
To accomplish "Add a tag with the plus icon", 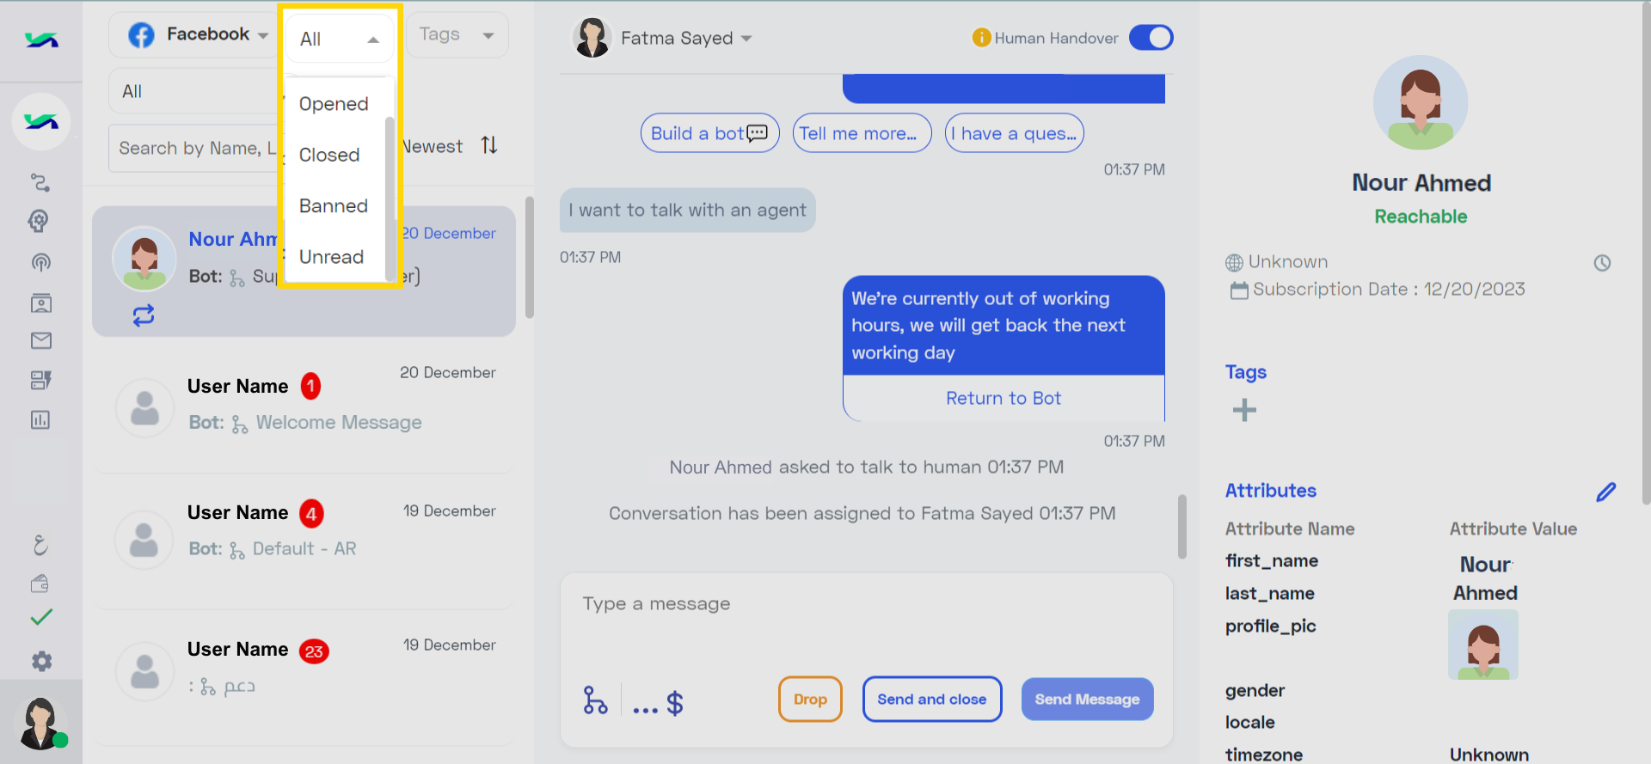I will 1244,410.
